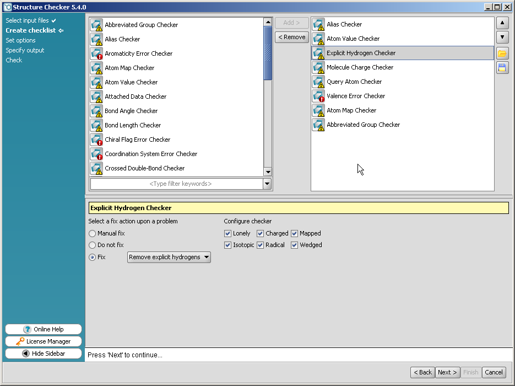Go to Set options step in sidebar
This screenshot has width=515, height=386.
[x=20, y=40]
